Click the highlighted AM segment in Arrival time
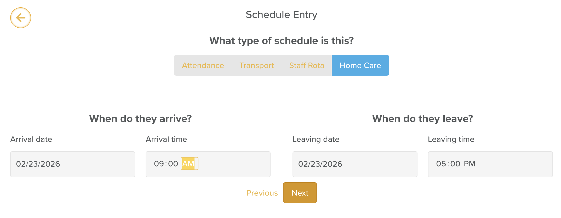This screenshot has width=561, height=218. click(x=188, y=164)
